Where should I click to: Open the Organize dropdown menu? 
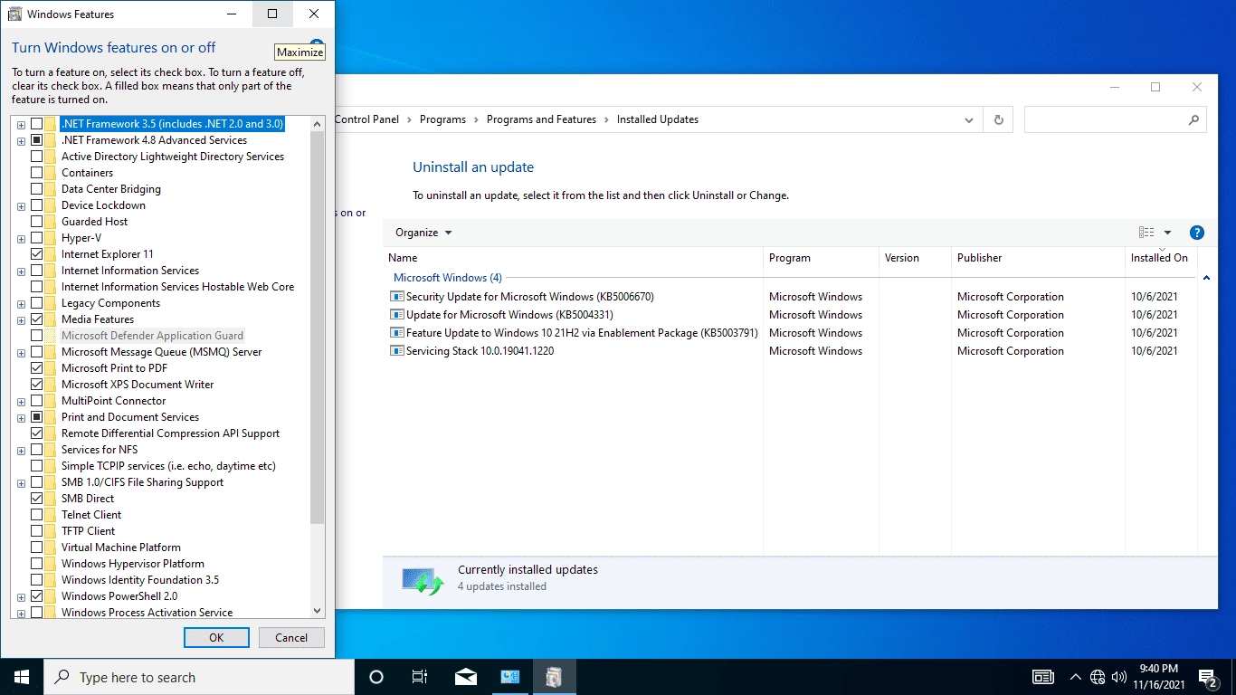[423, 233]
